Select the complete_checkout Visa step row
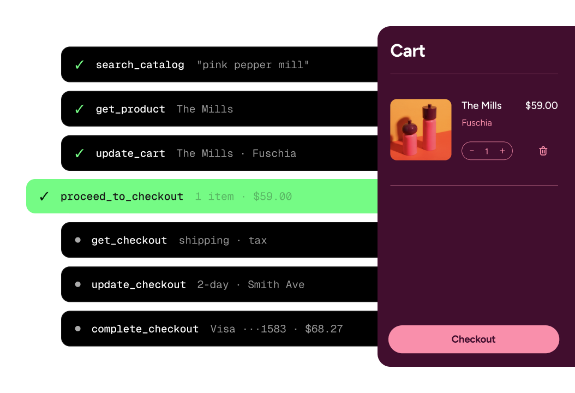 (x=219, y=329)
